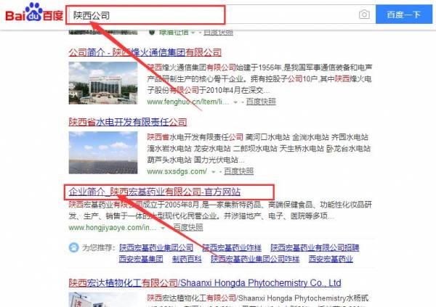Click recommended link 制药百科
This screenshot has width=436, height=307.
tap(187, 259)
